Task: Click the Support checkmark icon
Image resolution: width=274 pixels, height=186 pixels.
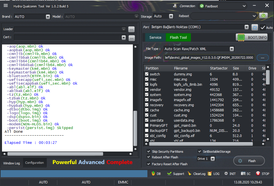Action: pyautogui.click(x=169, y=173)
